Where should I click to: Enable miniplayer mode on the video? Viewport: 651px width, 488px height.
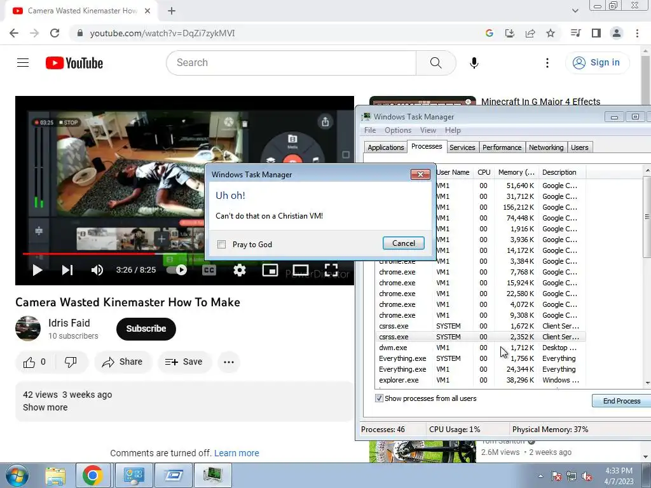[x=270, y=270]
